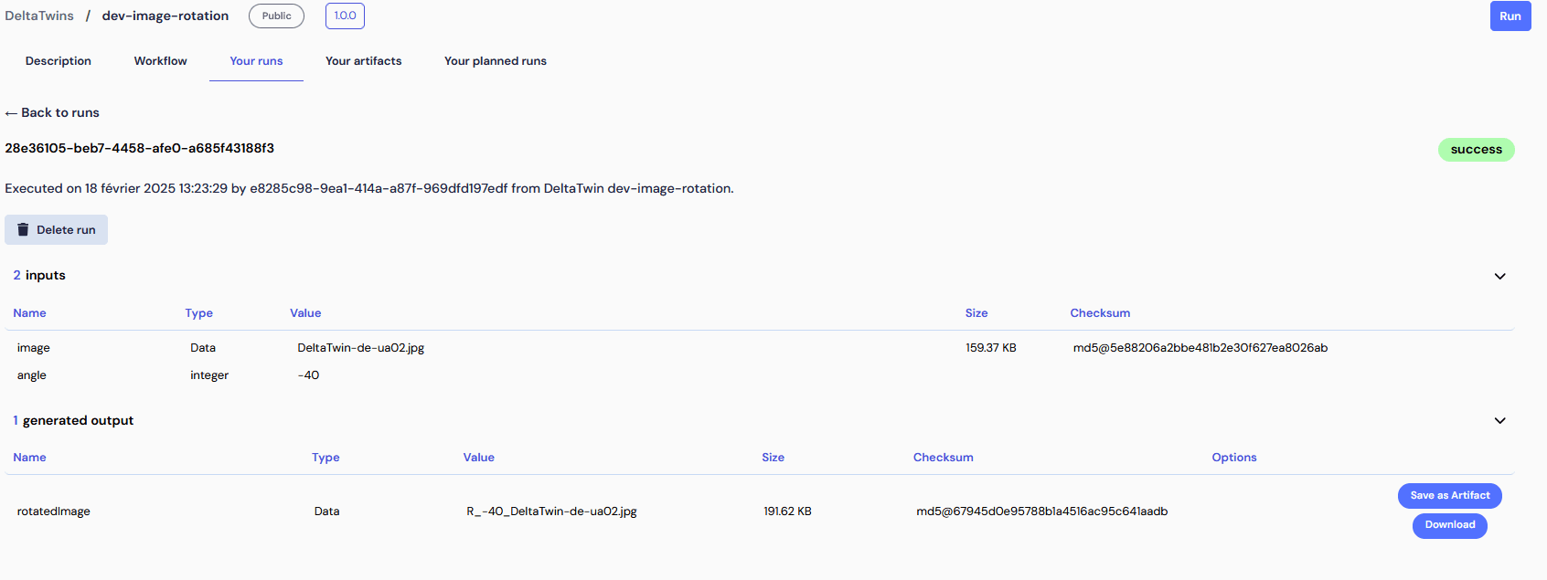Image resolution: width=1547 pixels, height=580 pixels.
Task: Click the back arrow to runs
Action: click(11, 113)
